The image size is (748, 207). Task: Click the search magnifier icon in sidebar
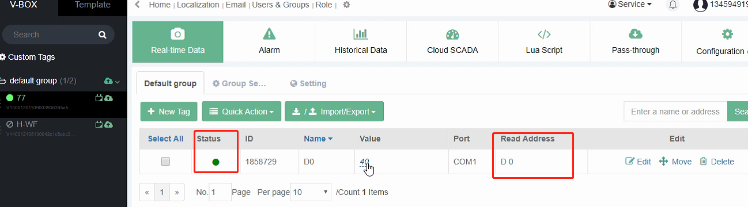pos(103,34)
